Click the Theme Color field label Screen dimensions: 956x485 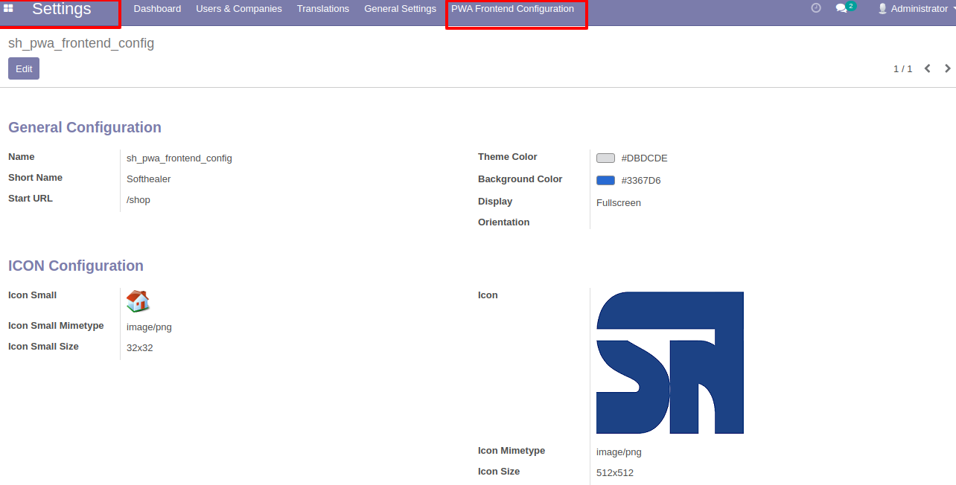click(x=508, y=157)
